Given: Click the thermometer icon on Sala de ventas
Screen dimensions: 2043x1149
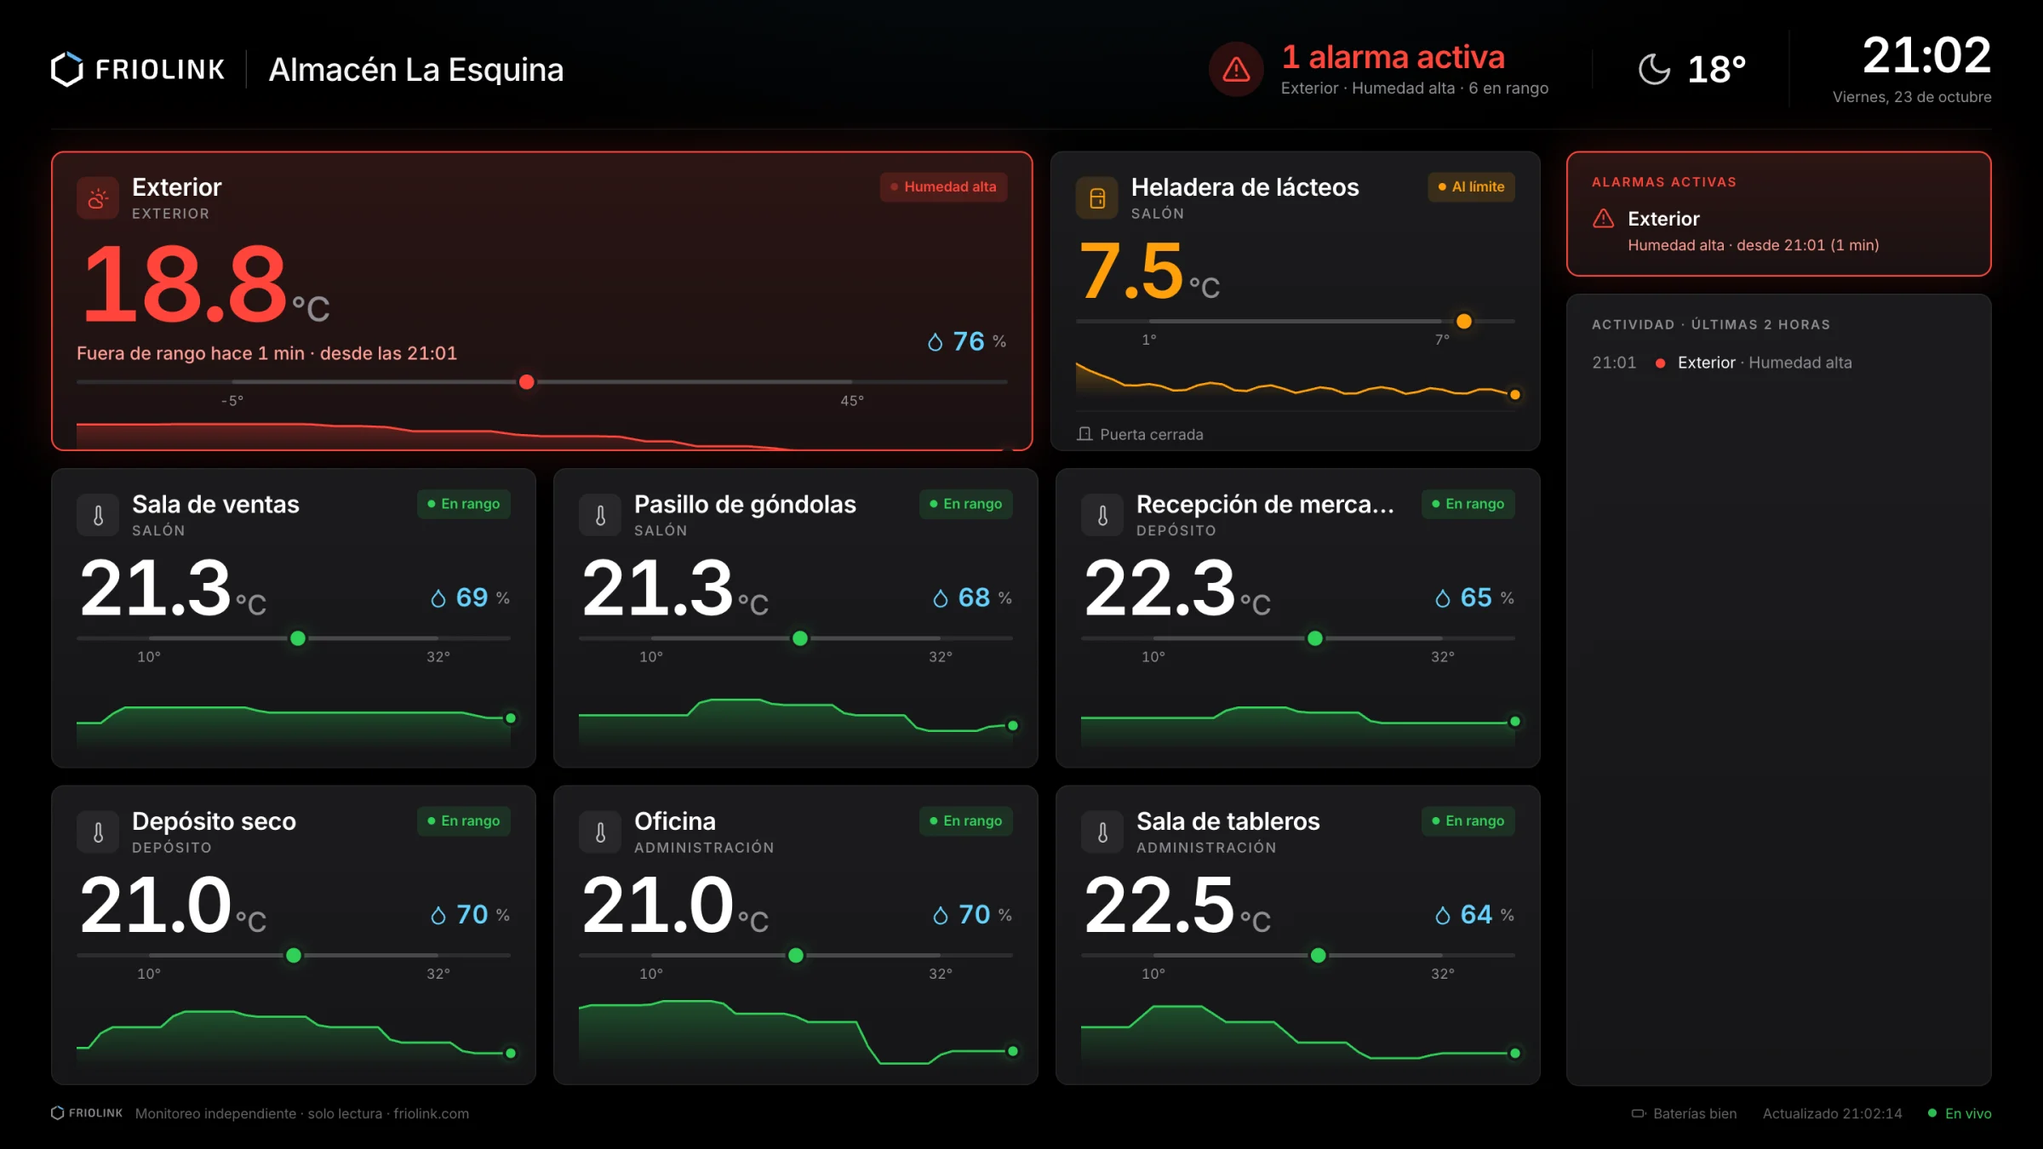Looking at the screenshot, I should pyautogui.click(x=98, y=515).
